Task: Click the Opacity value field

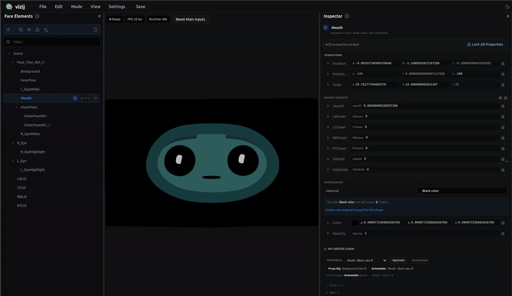Action: (x=425, y=233)
